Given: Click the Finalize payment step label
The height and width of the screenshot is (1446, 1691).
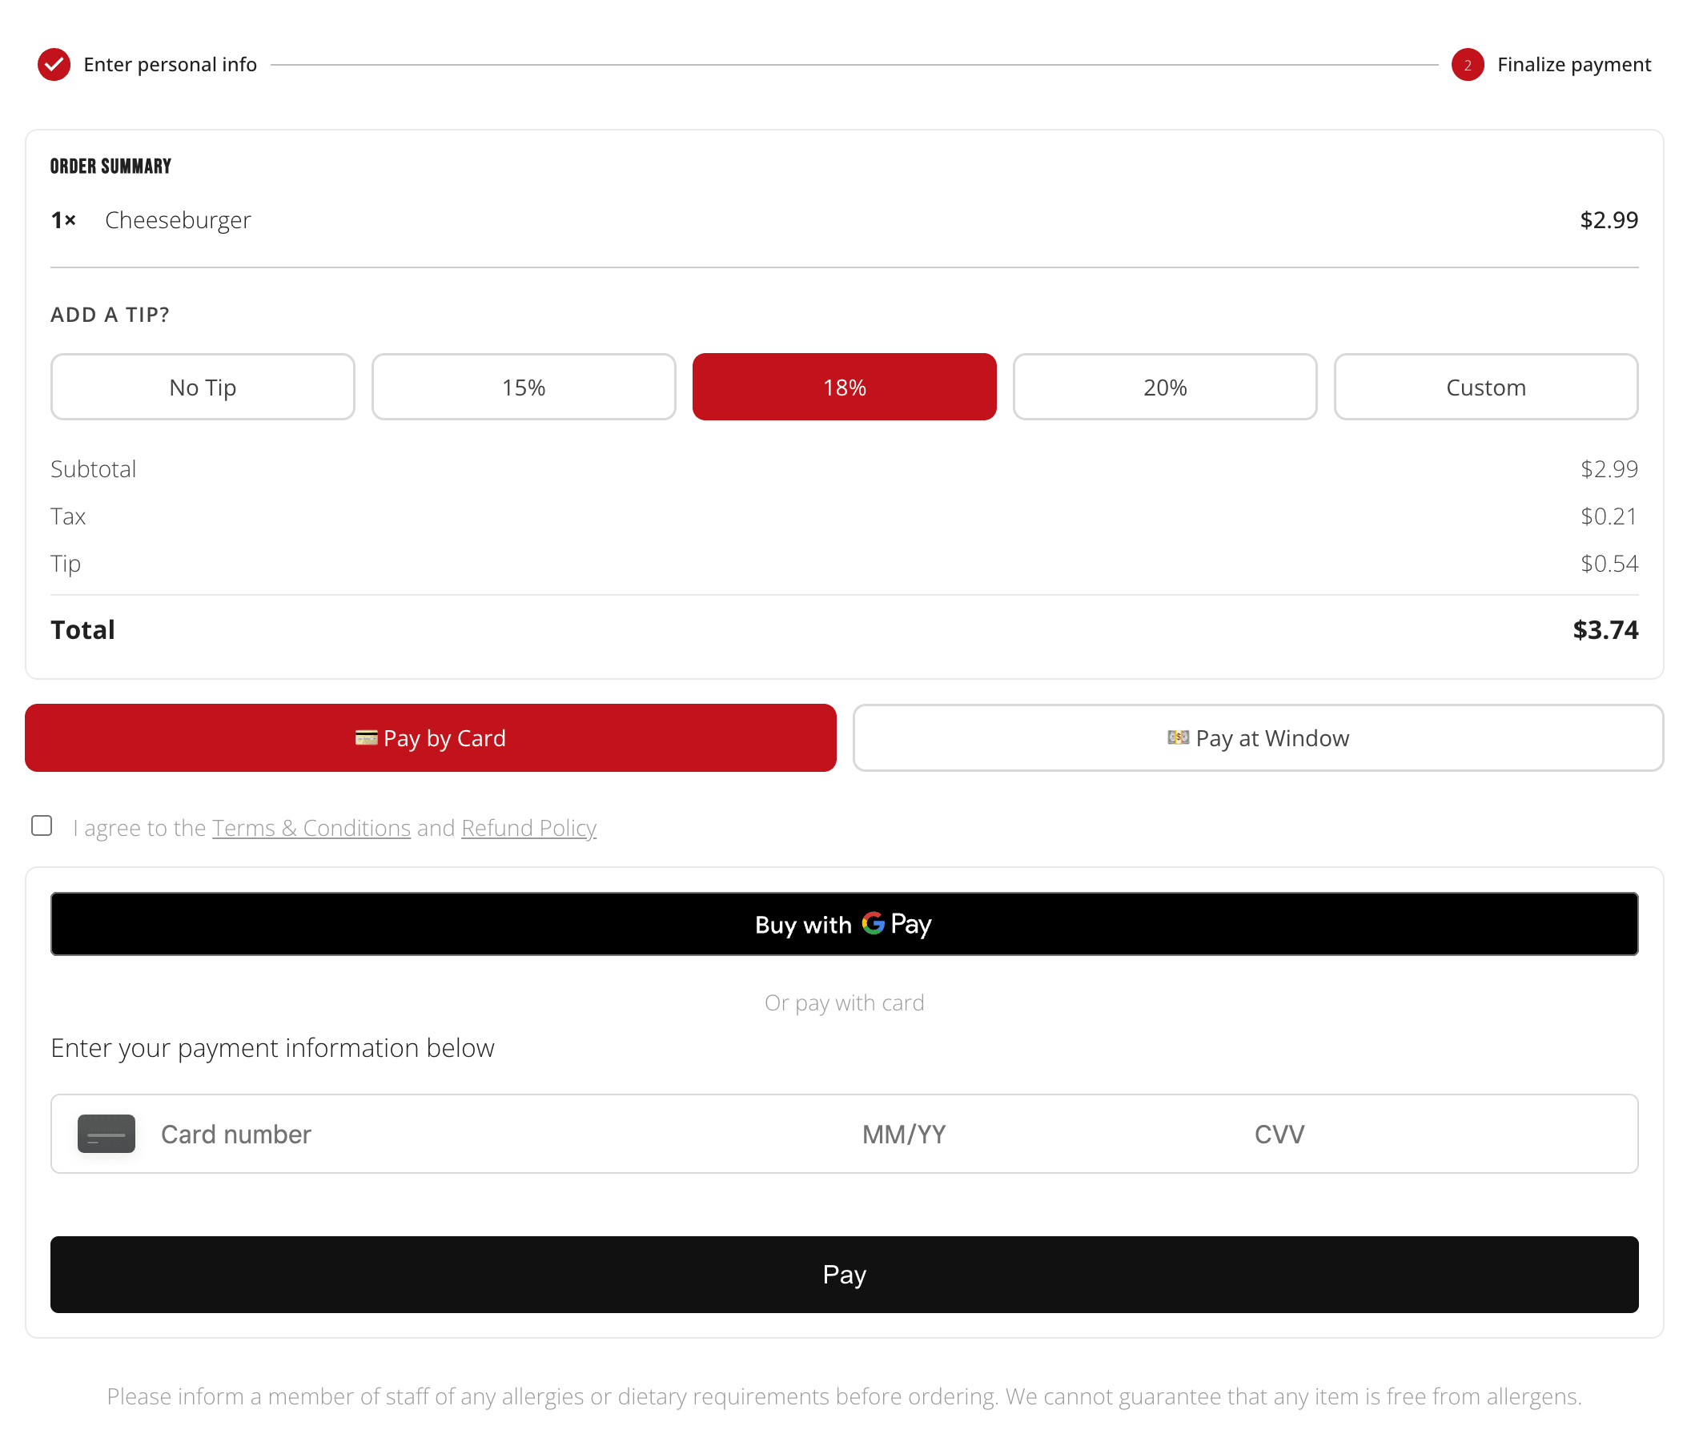Looking at the screenshot, I should point(1573,65).
